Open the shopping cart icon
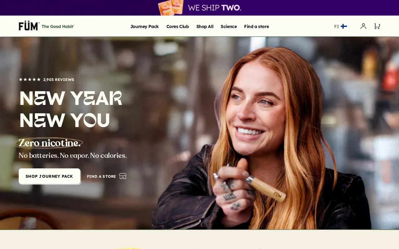 click(377, 26)
